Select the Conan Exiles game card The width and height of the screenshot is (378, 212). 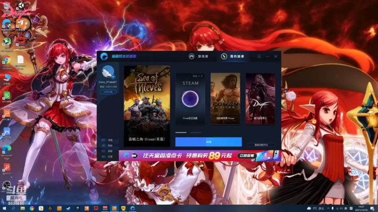click(x=225, y=99)
